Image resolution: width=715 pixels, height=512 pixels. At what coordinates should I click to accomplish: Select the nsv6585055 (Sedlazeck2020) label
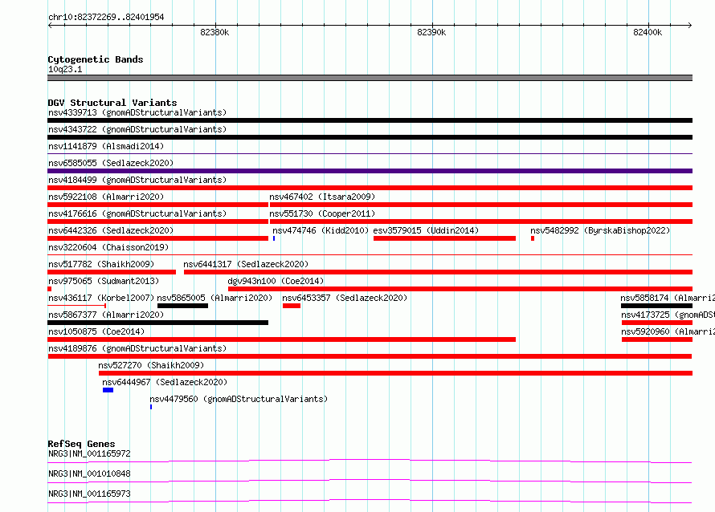coord(111,163)
